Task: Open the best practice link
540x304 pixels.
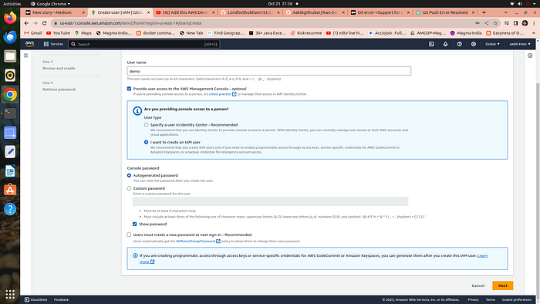Action: [224, 94]
